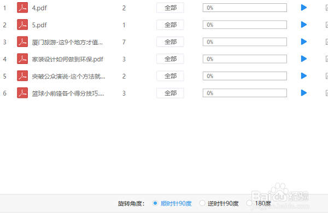Start the 家装设计 file play button
This screenshot has height=218, width=328.
point(304,58)
